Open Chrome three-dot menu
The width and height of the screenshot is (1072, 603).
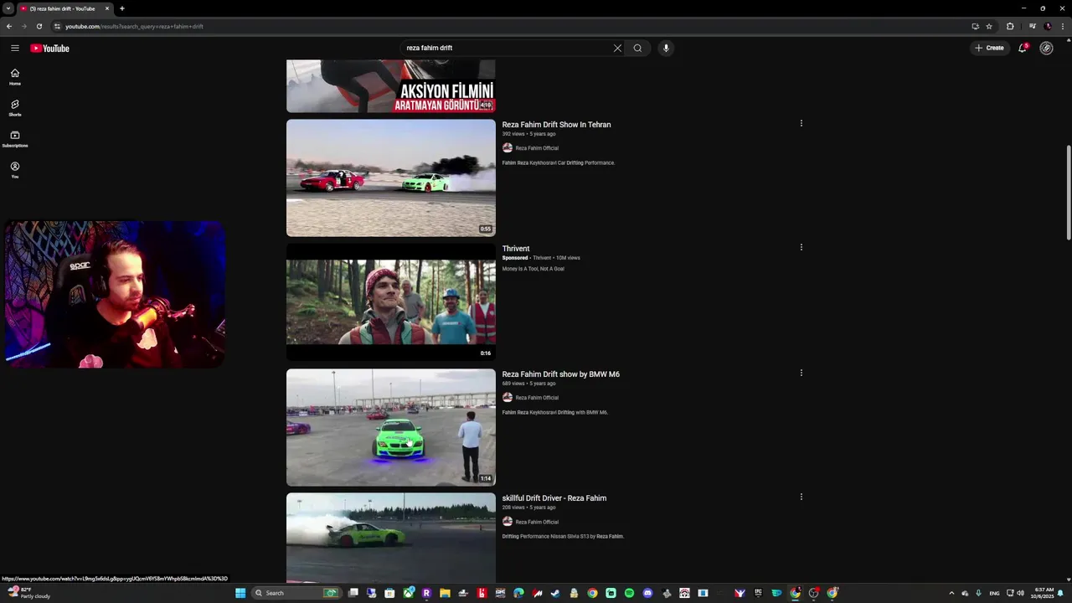(x=1064, y=26)
